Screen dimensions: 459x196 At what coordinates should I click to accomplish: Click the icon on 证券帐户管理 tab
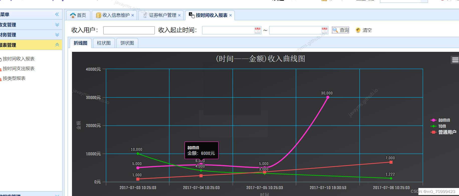[x=145, y=15]
